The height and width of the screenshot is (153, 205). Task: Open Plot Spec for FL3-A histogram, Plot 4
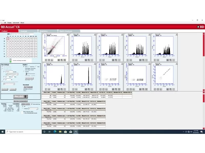140,60
